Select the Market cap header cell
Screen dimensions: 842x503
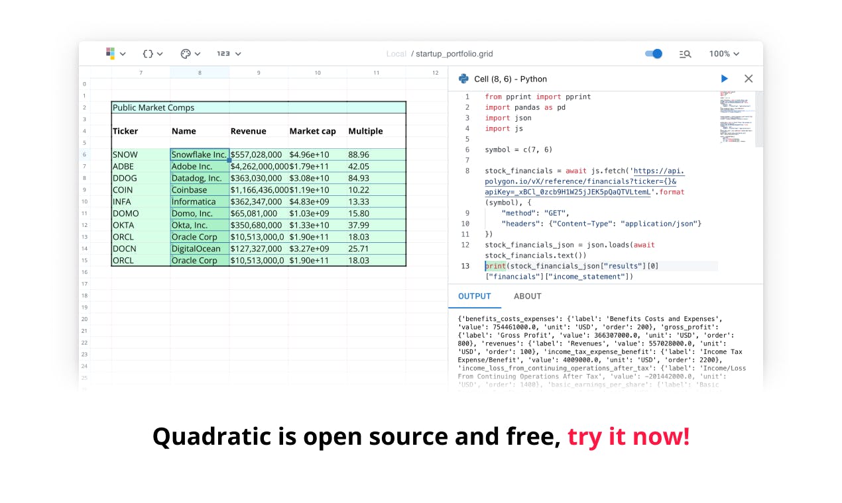click(318, 131)
